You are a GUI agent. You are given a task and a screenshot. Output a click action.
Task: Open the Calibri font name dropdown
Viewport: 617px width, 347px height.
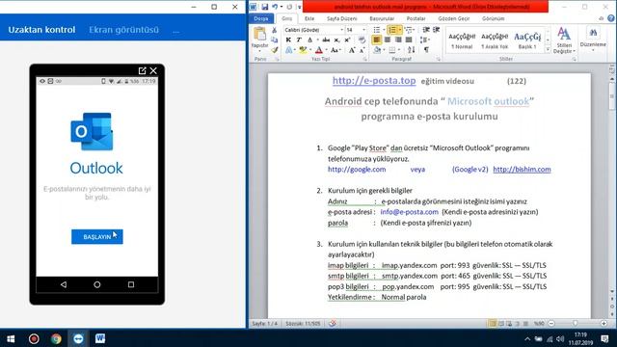tap(341, 30)
